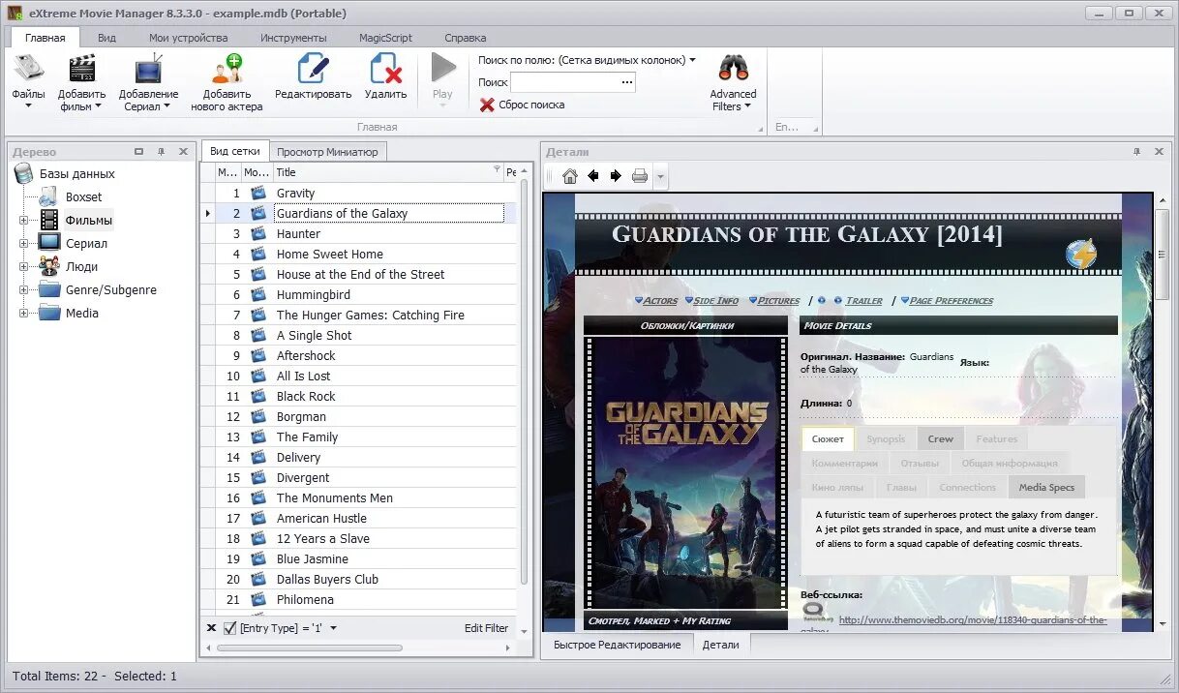Image resolution: width=1179 pixels, height=693 pixels.
Task: Remove the filter with the X at grid bottom
Action: pyautogui.click(x=212, y=628)
